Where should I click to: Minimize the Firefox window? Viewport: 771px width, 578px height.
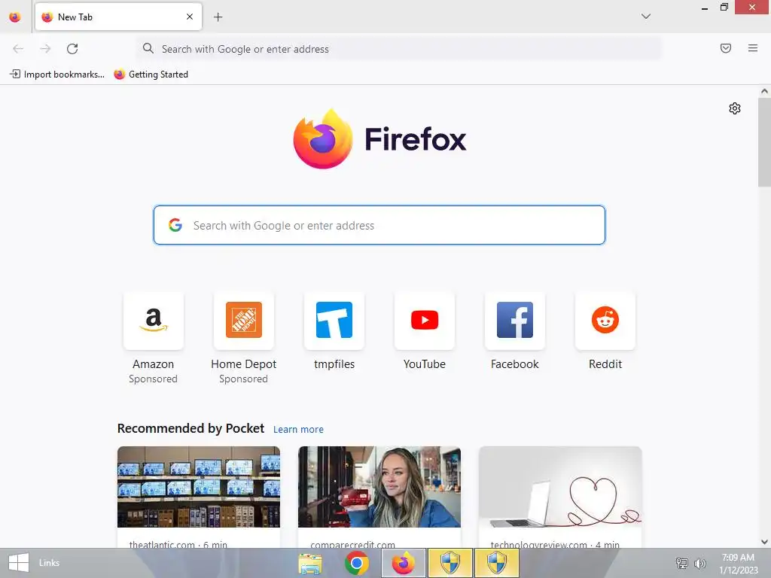coord(705,8)
